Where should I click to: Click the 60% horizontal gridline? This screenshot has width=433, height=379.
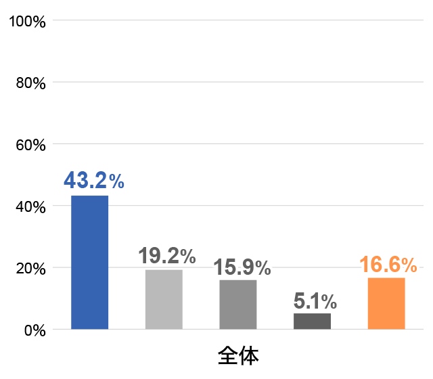[237, 143]
